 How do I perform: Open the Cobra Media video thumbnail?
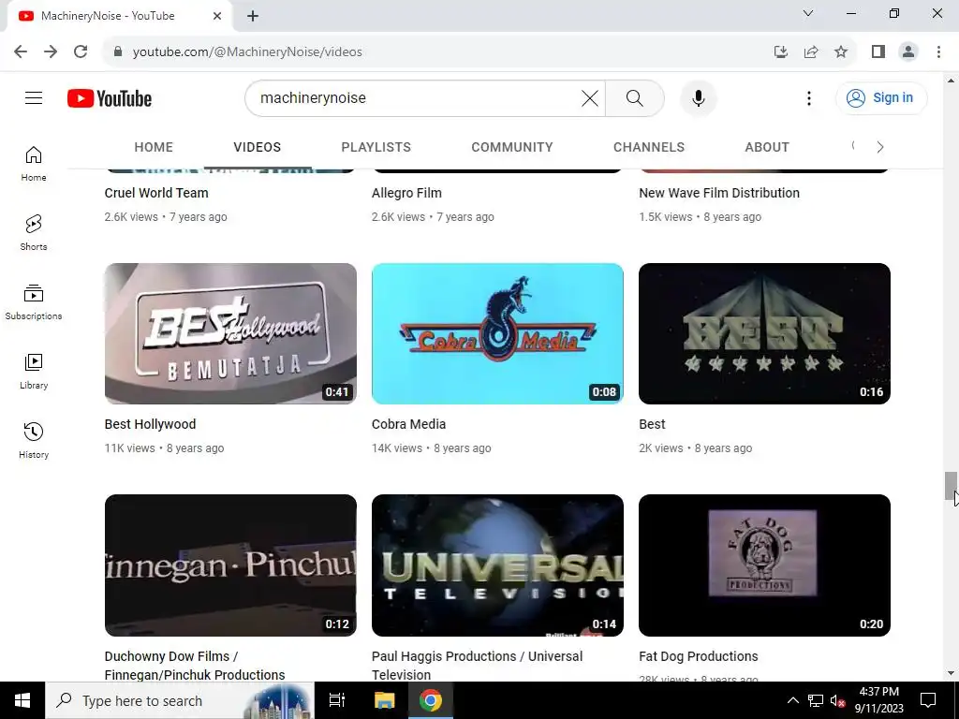pyautogui.click(x=497, y=334)
